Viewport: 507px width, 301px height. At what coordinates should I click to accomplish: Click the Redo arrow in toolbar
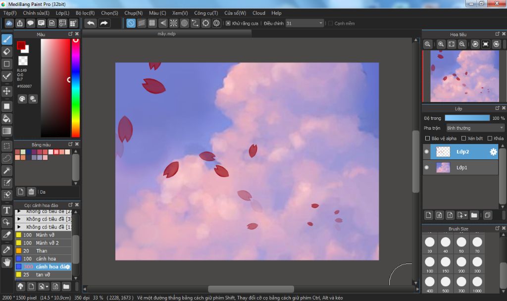104,23
